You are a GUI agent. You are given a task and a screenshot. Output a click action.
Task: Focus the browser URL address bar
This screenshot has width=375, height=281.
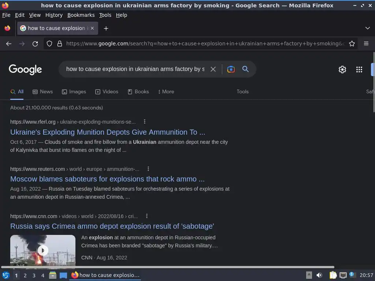pyautogui.click(x=205, y=44)
